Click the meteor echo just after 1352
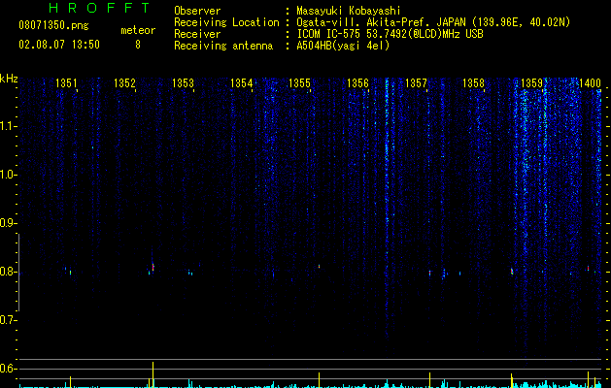This screenshot has width=611, height=388. point(153,268)
